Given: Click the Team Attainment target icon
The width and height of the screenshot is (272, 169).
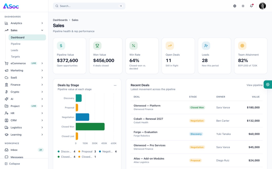Looking at the screenshot, I should (x=242, y=46).
